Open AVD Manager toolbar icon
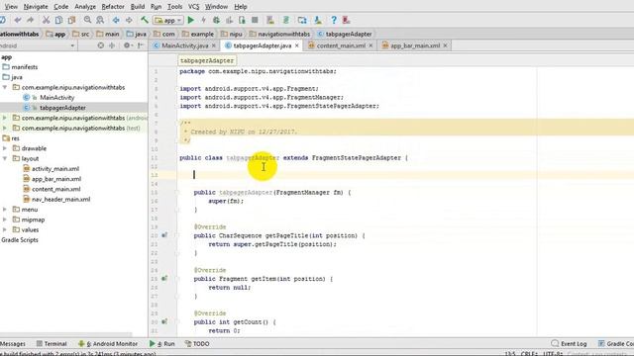This screenshot has height=356, width=634. (x=270, y=20)
